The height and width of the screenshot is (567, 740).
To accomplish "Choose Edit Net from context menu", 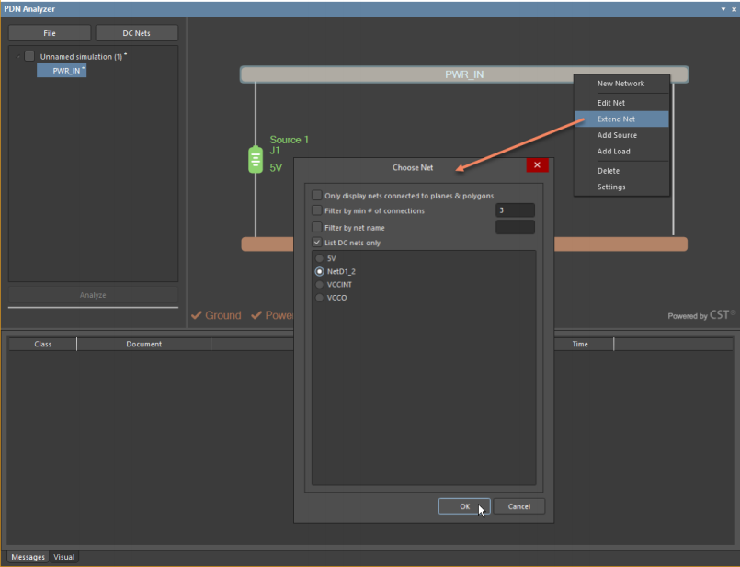I will coord(621,103).
